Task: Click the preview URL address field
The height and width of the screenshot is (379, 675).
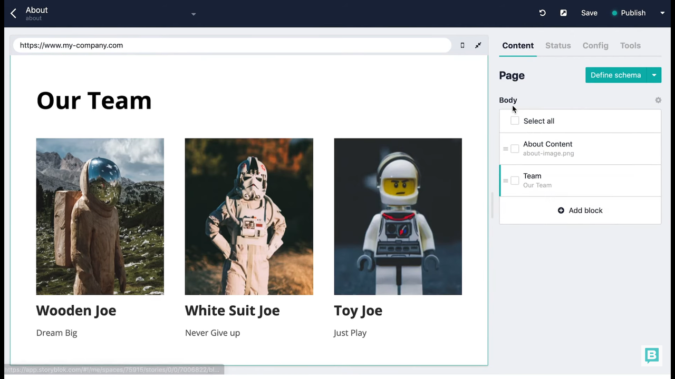Action: click(x=232, y=45)
